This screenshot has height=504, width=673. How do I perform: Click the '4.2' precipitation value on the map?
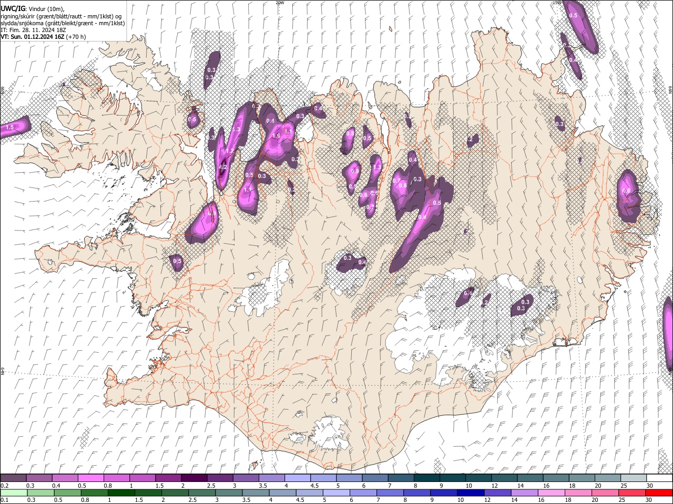click(222, 167)
